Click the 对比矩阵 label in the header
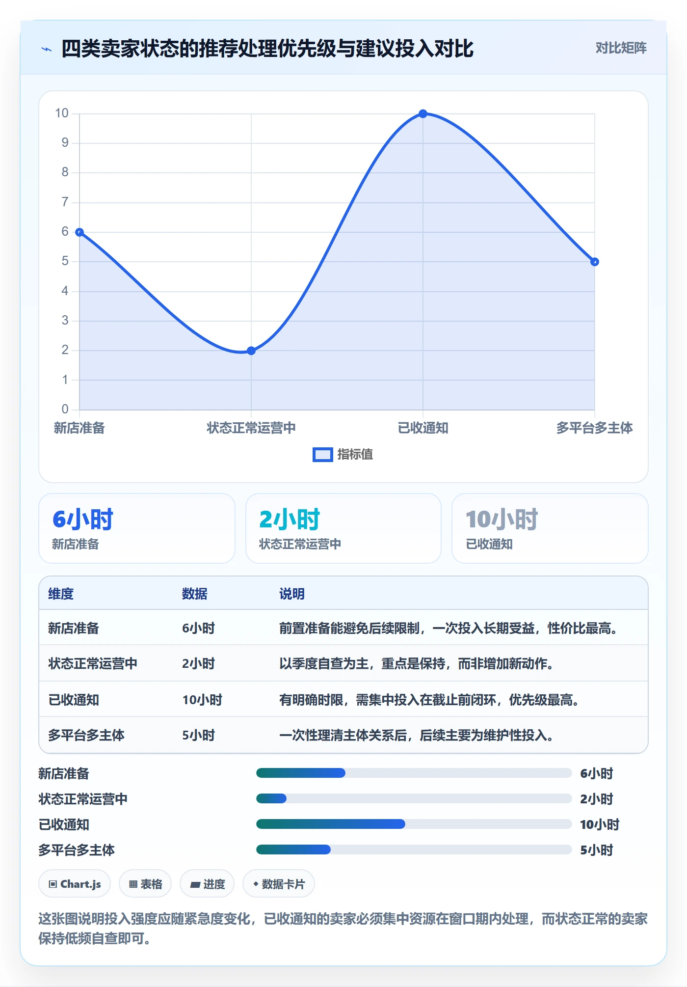Image resolution: width=687 pixels, height=987 pixels. tap(621, 48)
